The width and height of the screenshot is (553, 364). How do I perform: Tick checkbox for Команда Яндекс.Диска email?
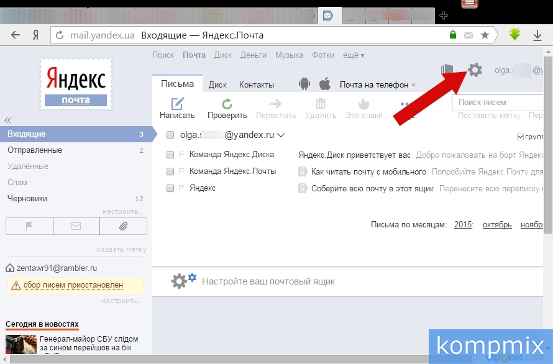point(170,155)
